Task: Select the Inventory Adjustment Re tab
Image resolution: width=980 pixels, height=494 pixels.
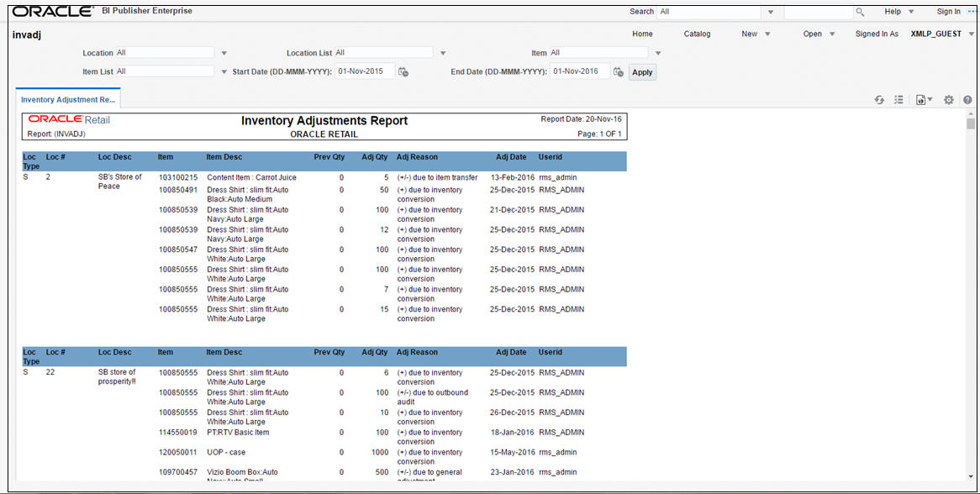Action: [x=67, y=99]
